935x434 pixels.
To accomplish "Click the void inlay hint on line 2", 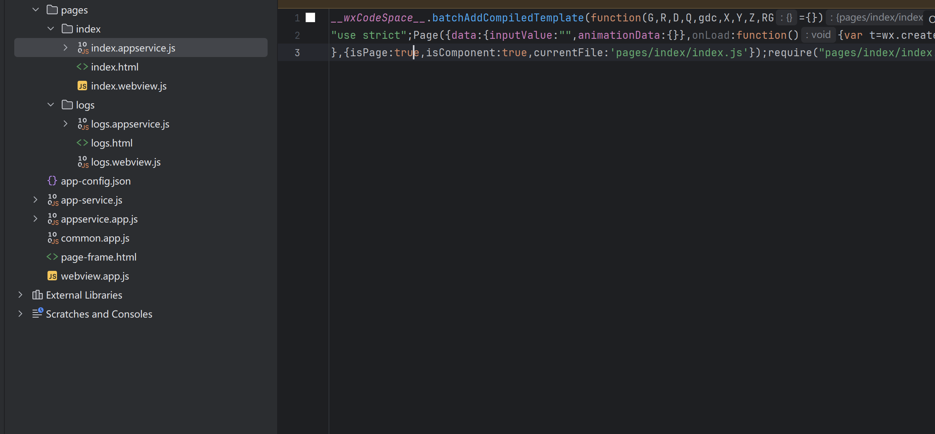I will point(818,35).
